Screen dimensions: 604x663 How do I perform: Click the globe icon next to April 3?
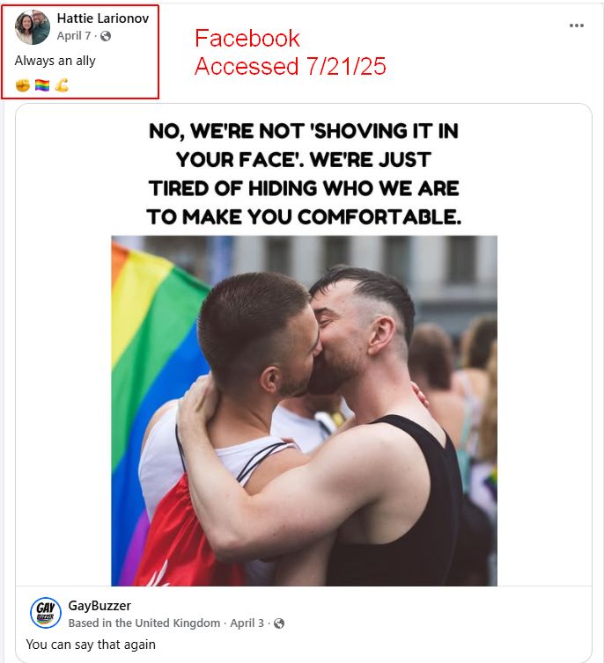point(279,623)
